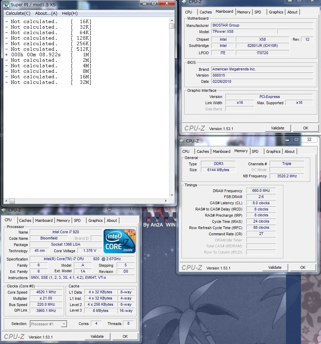This screenshot has width=321, height=344.
Task: Click the NB Frequency value '3520.2 MHz'
Action: click(x=287, y=176)
